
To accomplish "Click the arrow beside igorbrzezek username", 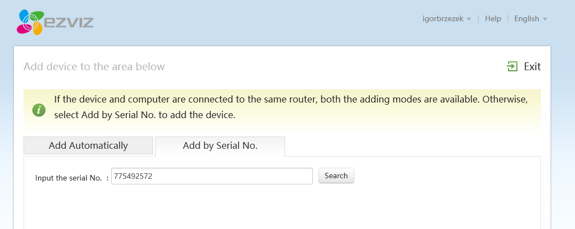I will point(469,20).
